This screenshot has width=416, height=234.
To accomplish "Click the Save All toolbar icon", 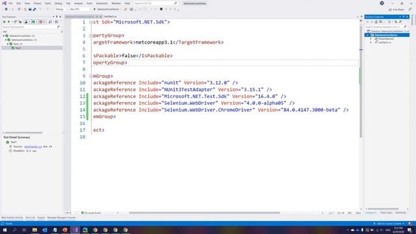I will click(x=34, y=9).
